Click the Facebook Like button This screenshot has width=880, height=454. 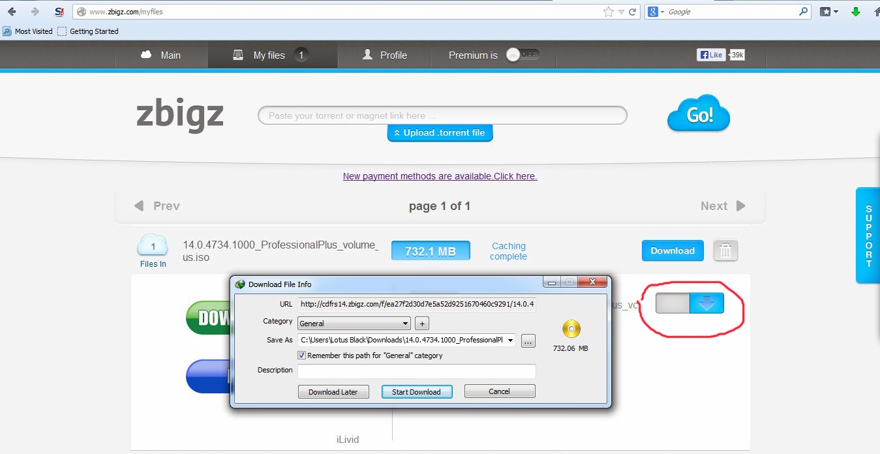[711, 55]
